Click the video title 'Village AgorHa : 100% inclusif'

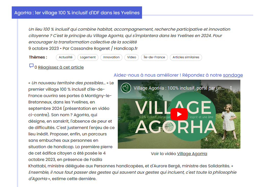click(x=179, y=88)
